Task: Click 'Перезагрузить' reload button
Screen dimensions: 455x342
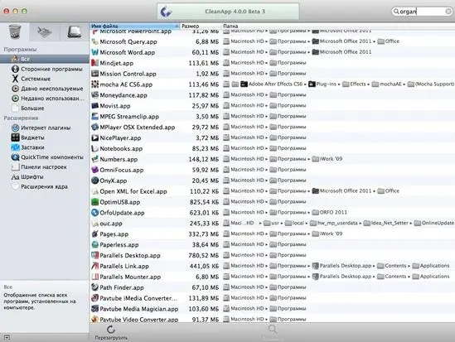Action: pos(111,333)
